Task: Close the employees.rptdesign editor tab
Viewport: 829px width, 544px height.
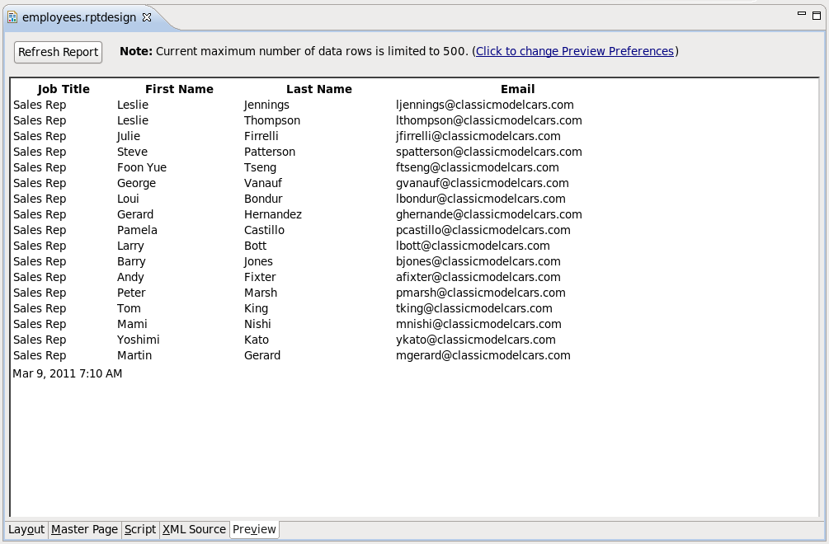Action: [x=147, y=17]
